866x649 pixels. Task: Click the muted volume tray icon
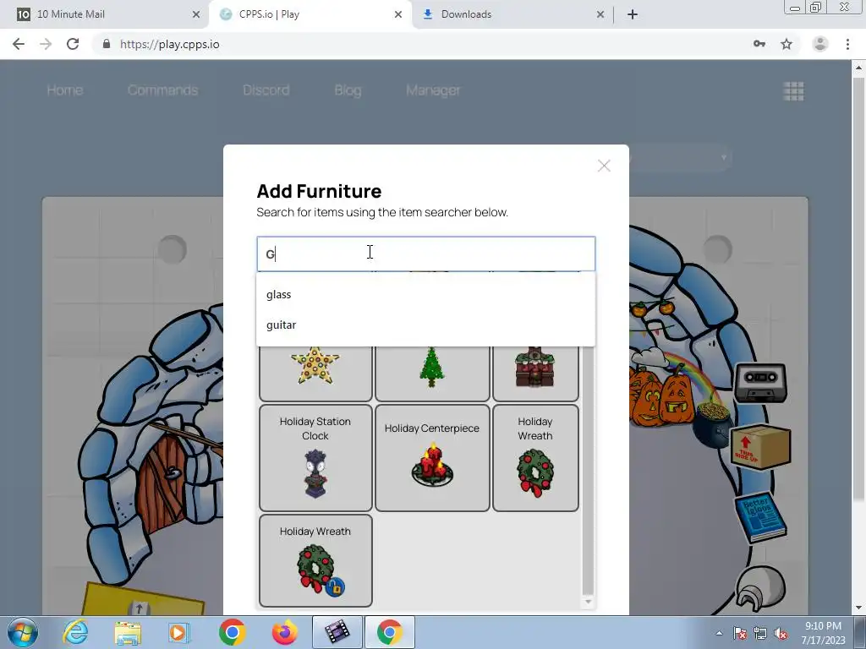click(x=781, y=633)
